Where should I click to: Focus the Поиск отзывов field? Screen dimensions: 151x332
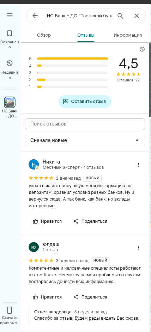[85, 124]
